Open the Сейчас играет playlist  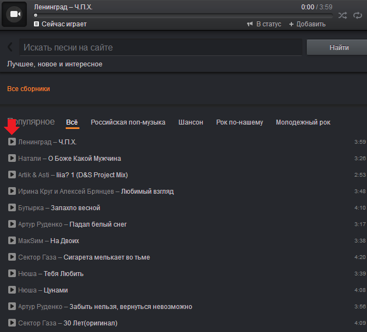pos(60,24)
